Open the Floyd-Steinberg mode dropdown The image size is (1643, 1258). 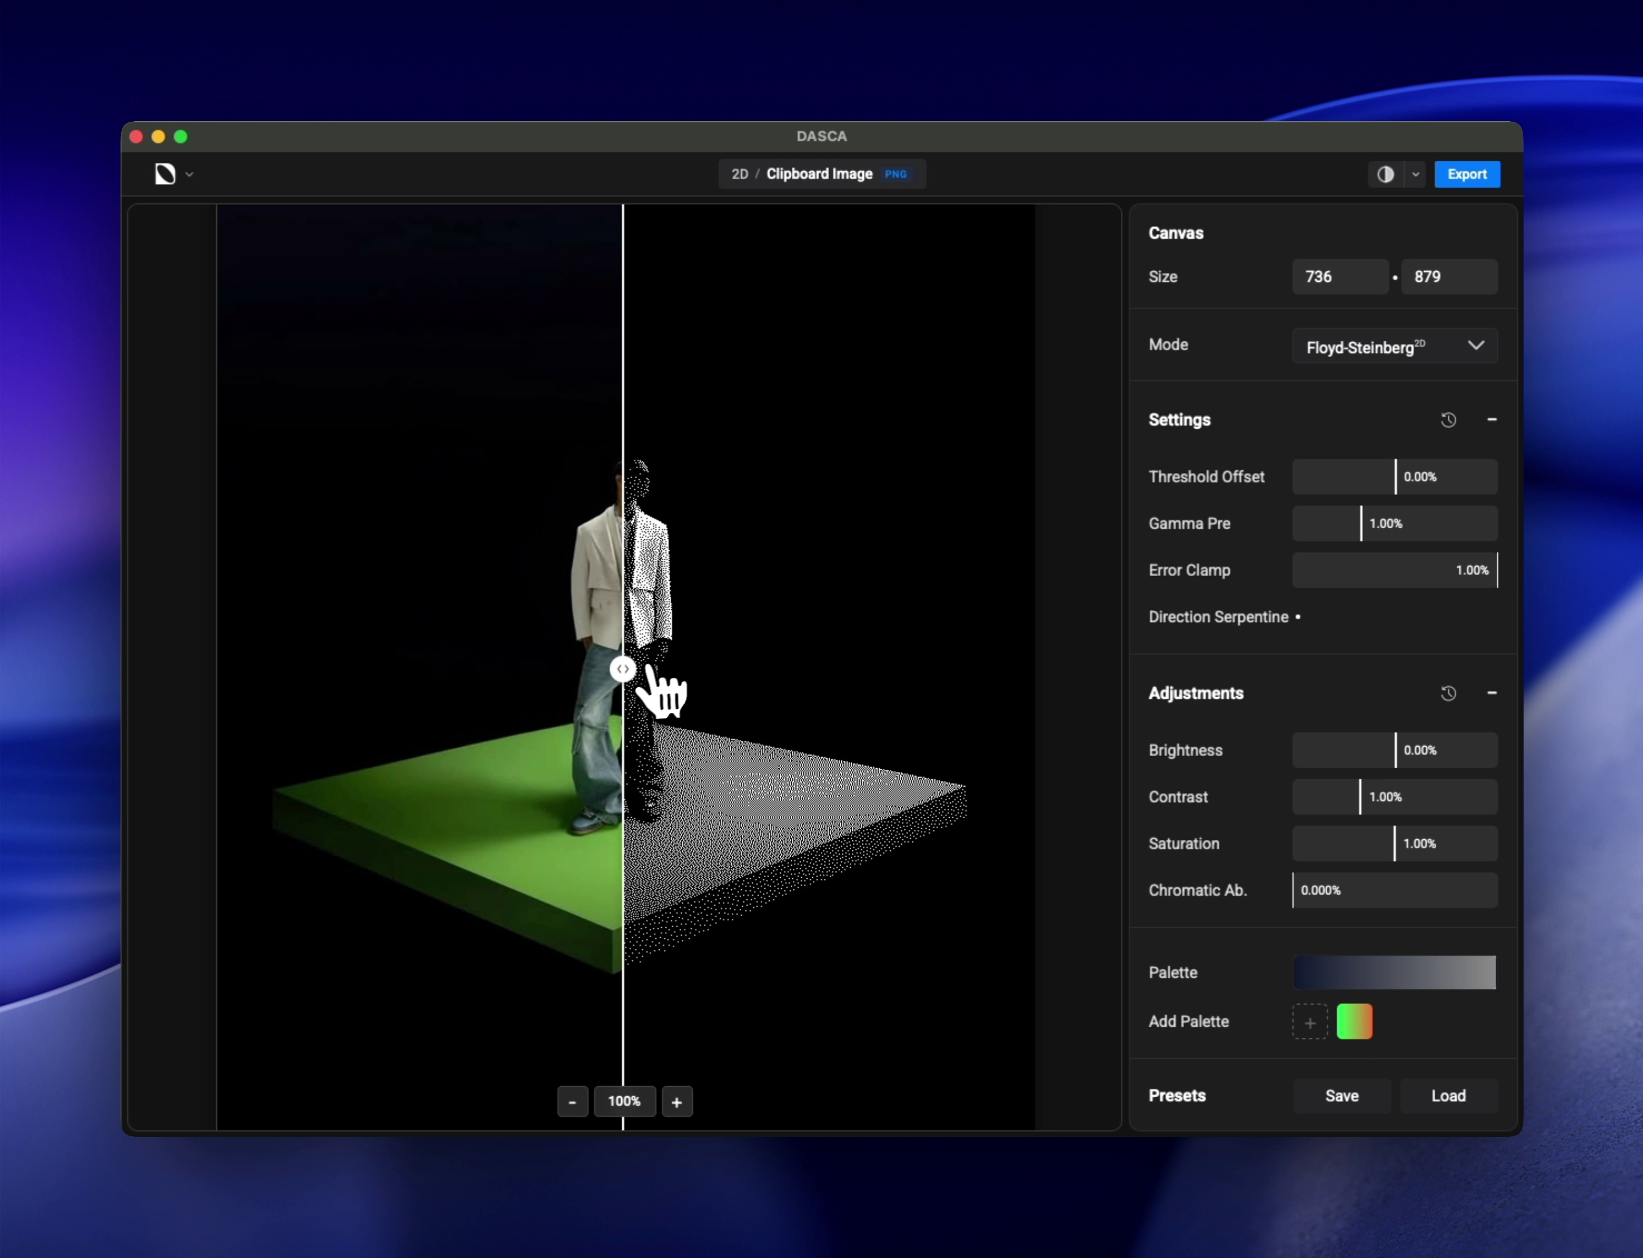point(1394,346)
